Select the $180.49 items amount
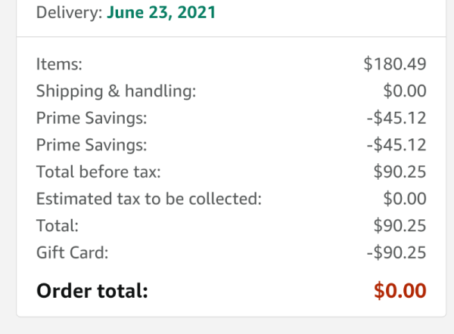This screenshot has width=454, height=334. [x=395, y=64]
